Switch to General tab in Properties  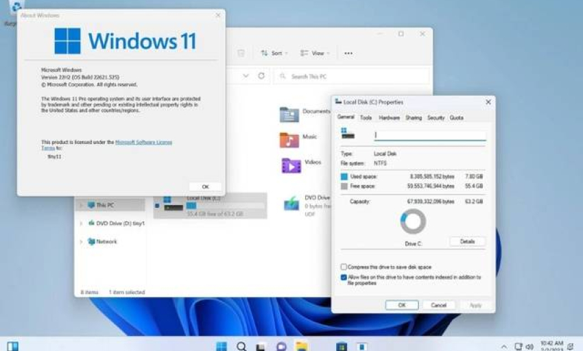(x=346, y=117)
